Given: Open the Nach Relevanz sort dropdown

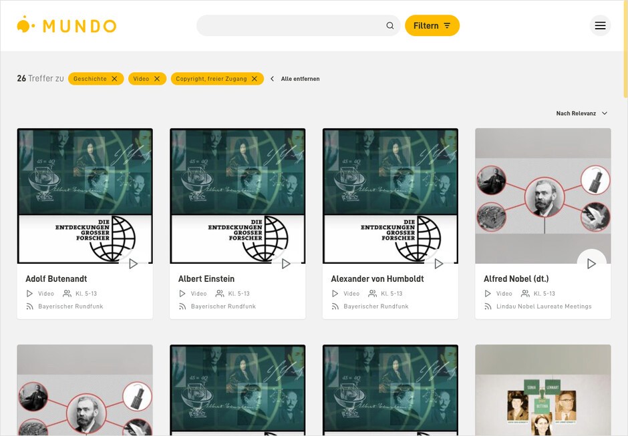Looking at the screenshot, I should coord(581,114).
